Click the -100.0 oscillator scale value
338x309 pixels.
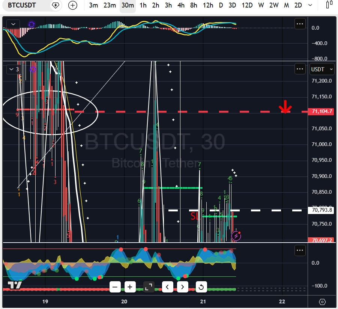[x=319, y=286]
